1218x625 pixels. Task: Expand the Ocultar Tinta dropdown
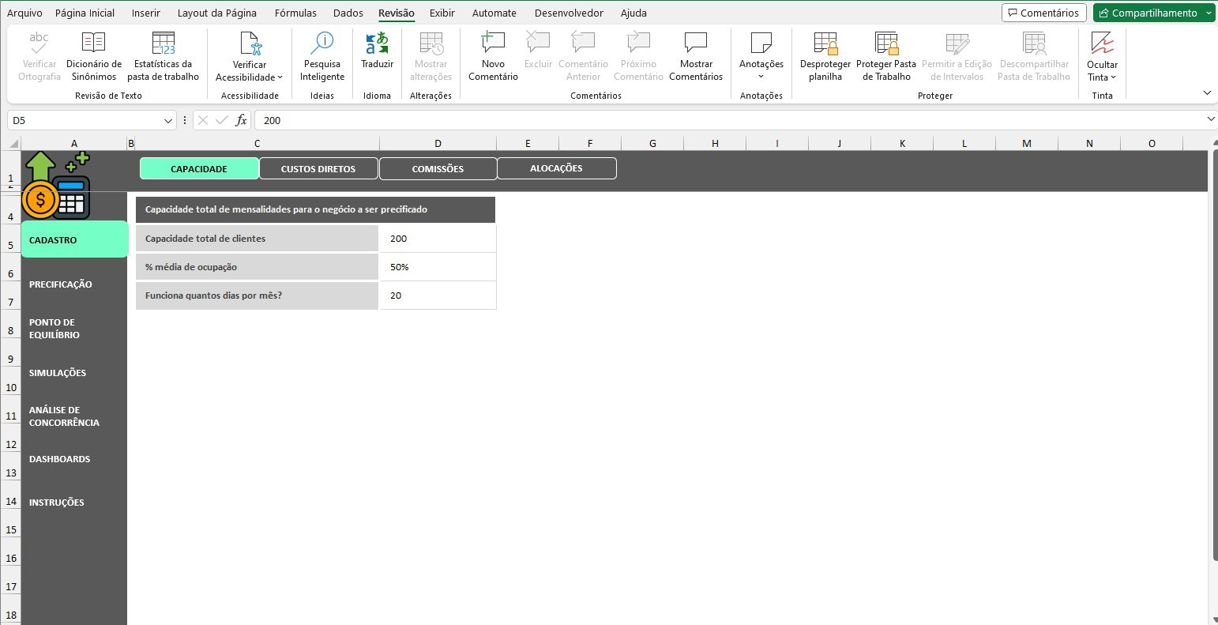1113,77
